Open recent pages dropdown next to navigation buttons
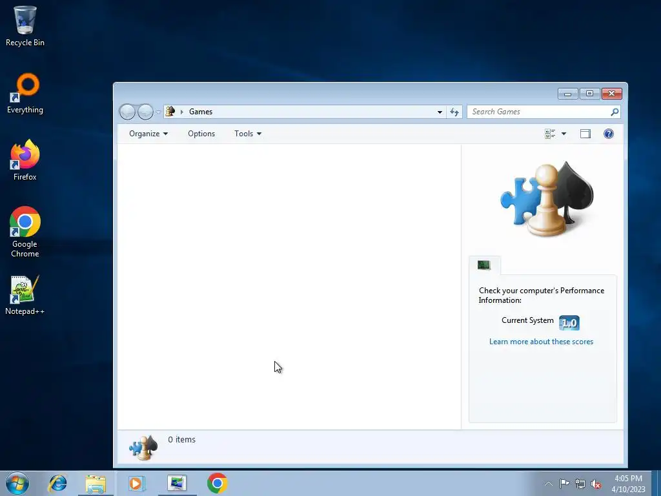 pos(158,112)
